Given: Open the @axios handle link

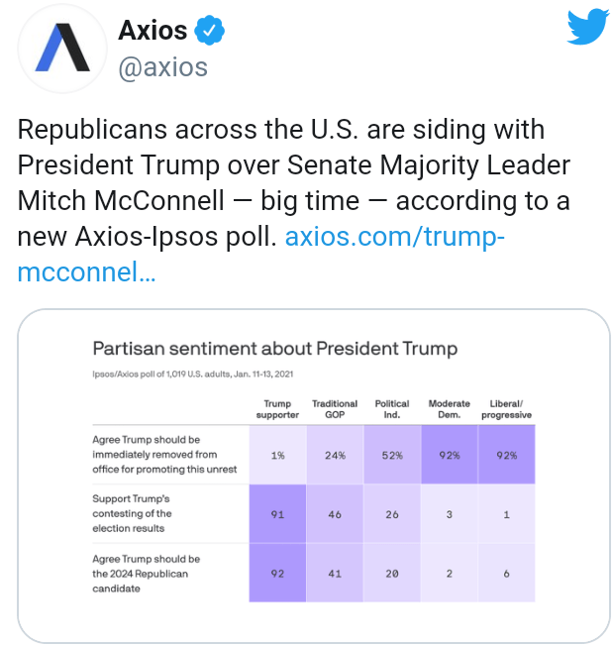Looking at the screenshot, I should [162, 67].
